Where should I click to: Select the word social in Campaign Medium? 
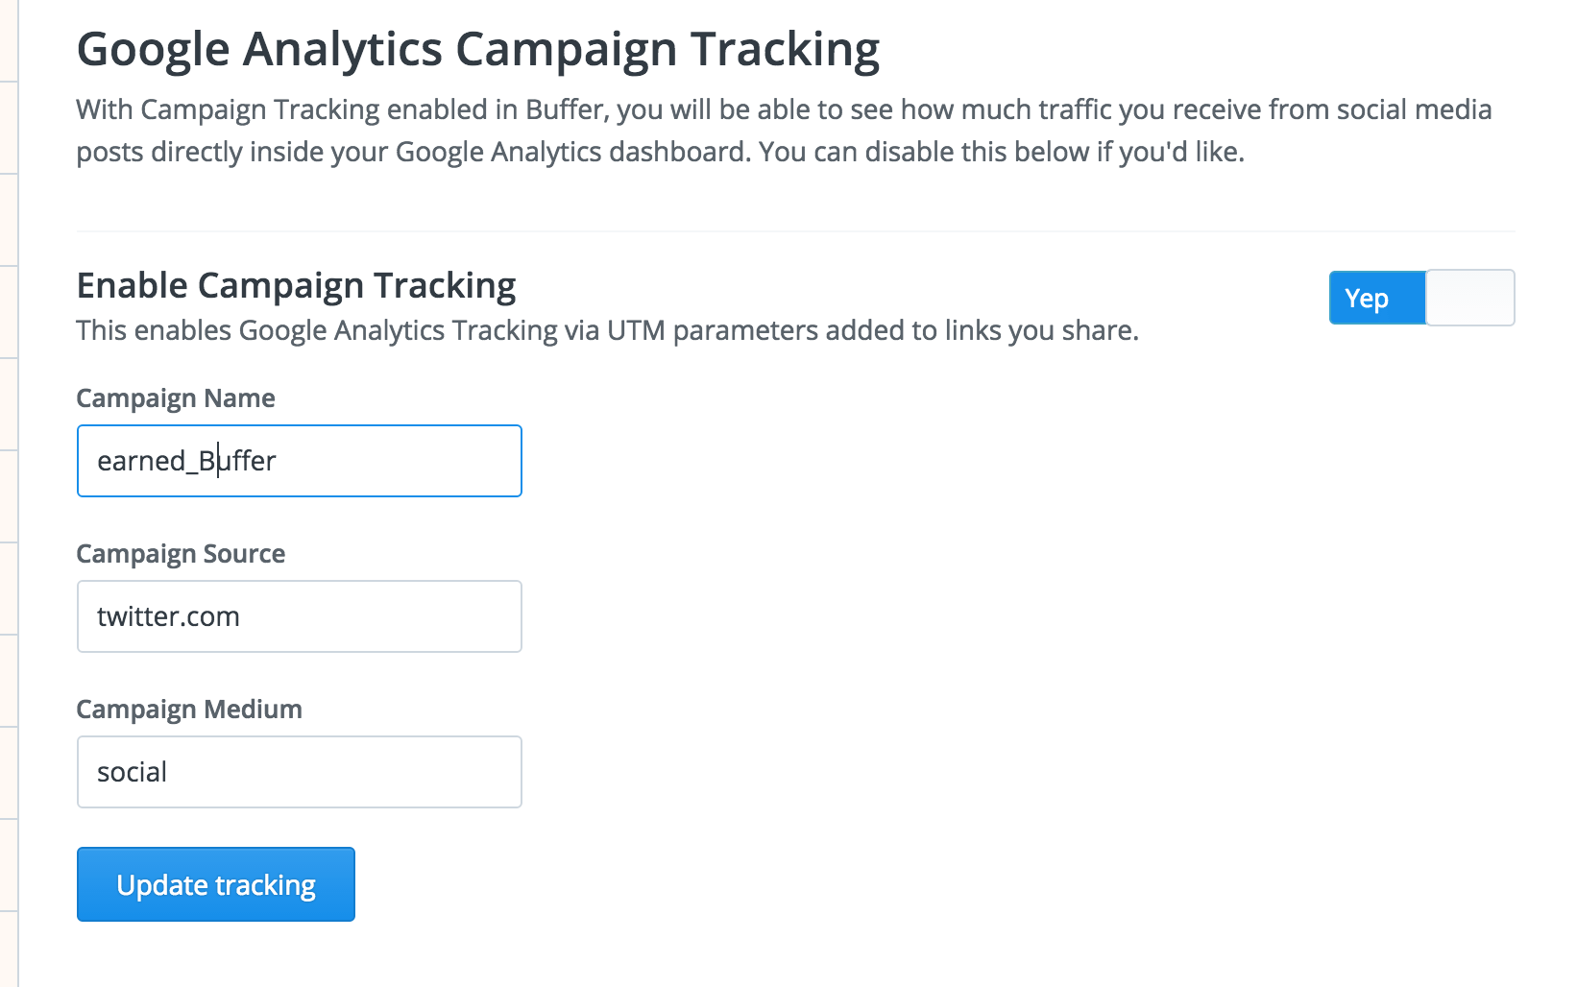131,771
